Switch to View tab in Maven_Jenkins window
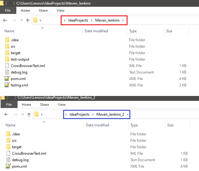The height and width of the screenshot is (171, 199). tap(61, 10)
